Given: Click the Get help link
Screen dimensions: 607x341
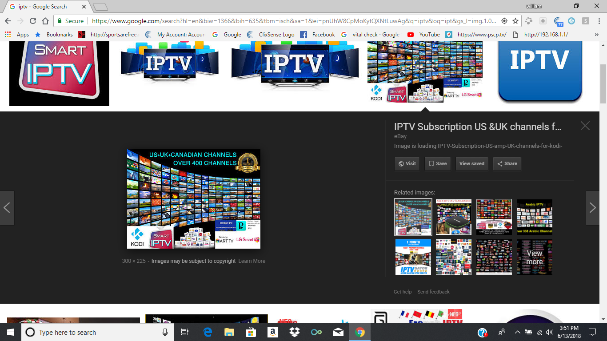Looking at the screenshot, I should pos(403,292).
